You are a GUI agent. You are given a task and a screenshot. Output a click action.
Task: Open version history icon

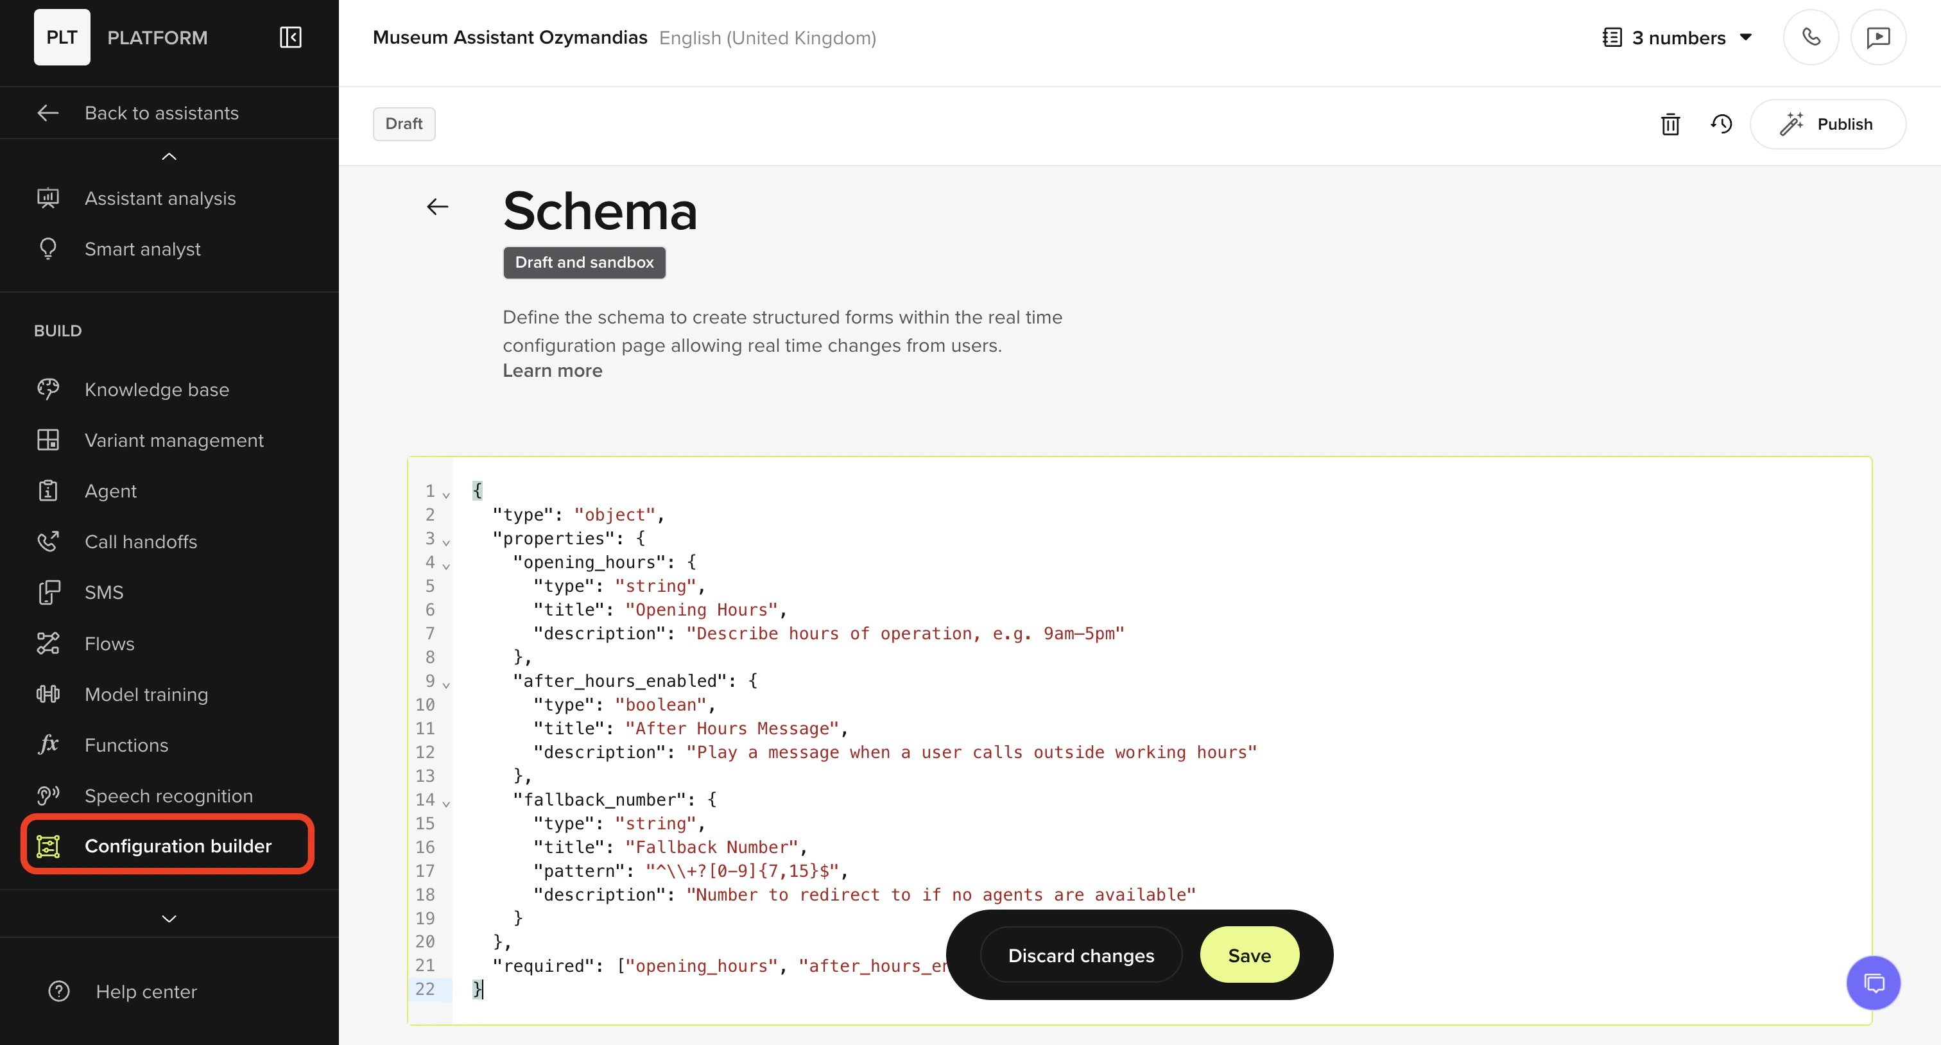pos(1721,125)
